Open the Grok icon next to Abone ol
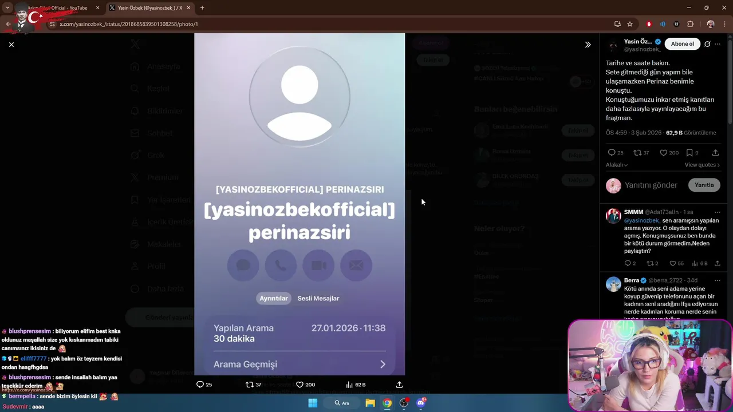733x412 pixels. (707, 44)
